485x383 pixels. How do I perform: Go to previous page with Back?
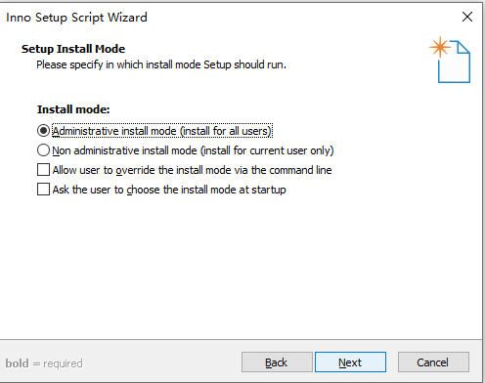pos(277,362)
